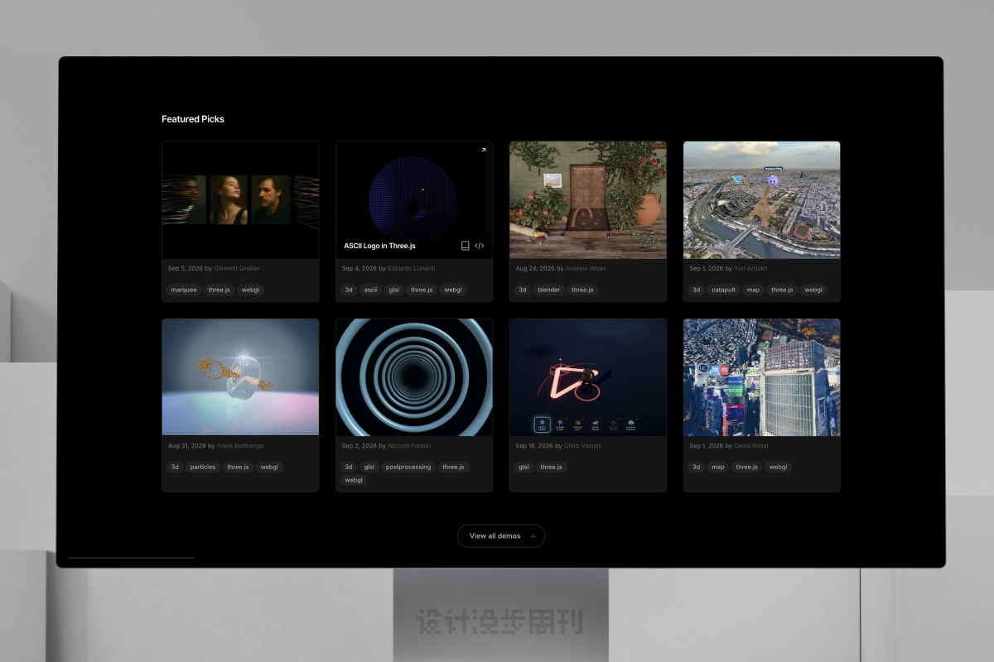994x662 pixels.
Task: Select webgl tag on Clément Grellier's card
Action: coord(250,290)
